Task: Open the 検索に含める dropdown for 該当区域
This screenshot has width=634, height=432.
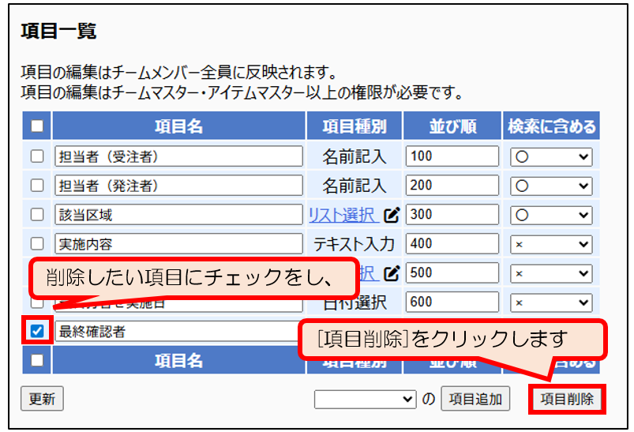Action: click(x=550, y=214)
